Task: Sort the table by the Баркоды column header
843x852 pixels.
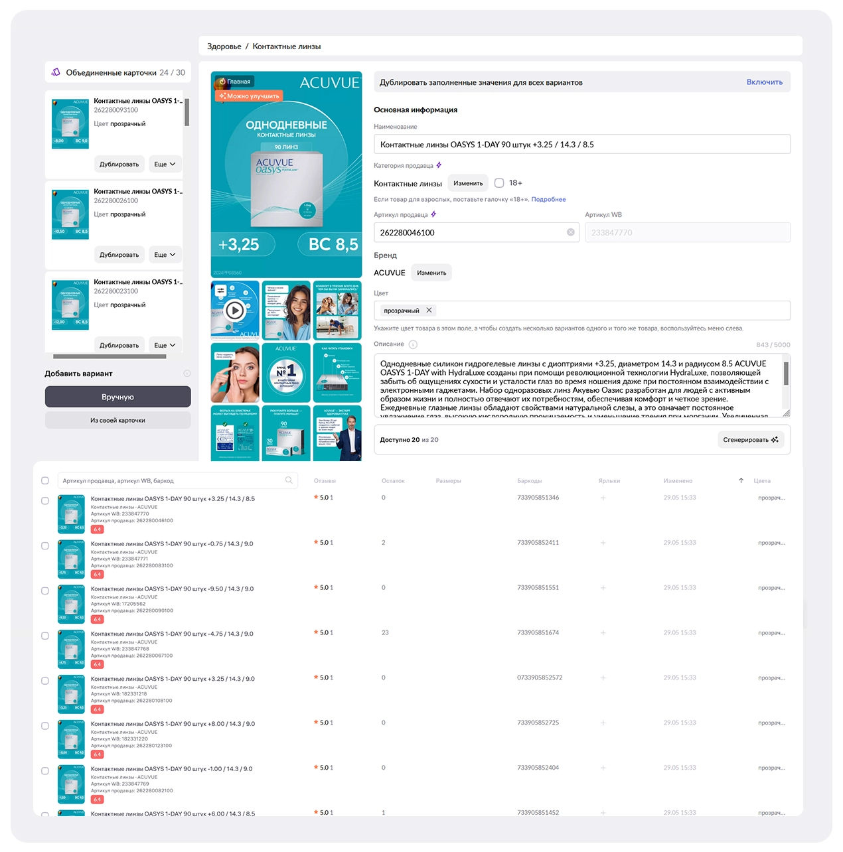Action: (x=530, y=480)
